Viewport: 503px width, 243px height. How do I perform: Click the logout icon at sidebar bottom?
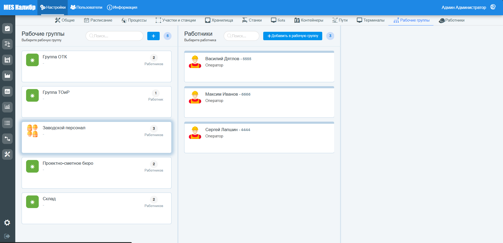7,236
